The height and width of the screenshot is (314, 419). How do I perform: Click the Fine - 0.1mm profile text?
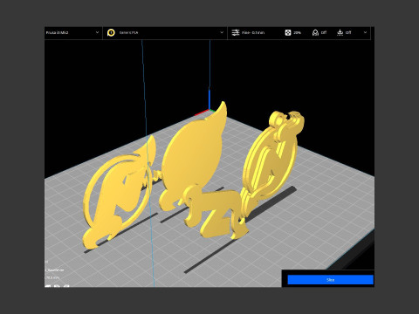pyautogui.click(x=253, y=33)
